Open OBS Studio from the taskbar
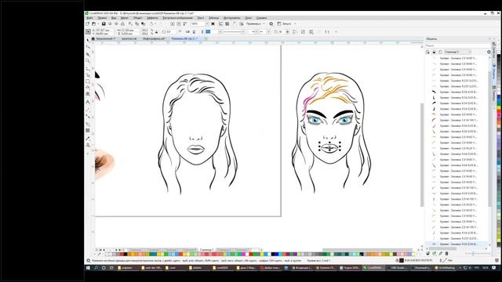The width and height of the screenshot is (502, 282). (398, 268)
